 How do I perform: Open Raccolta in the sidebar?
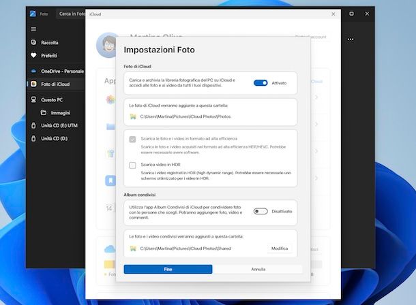(x=49, y=42)
